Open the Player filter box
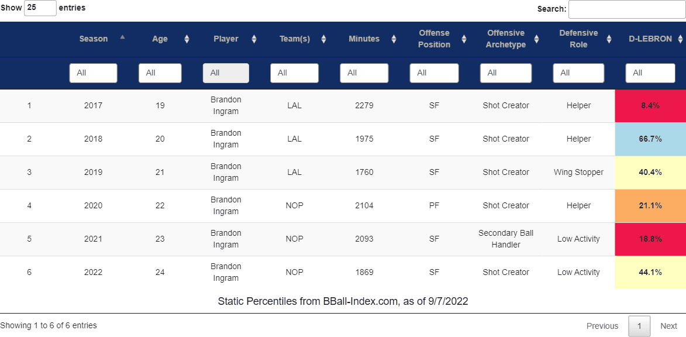686x337 pixels. [x=226, y=73]
